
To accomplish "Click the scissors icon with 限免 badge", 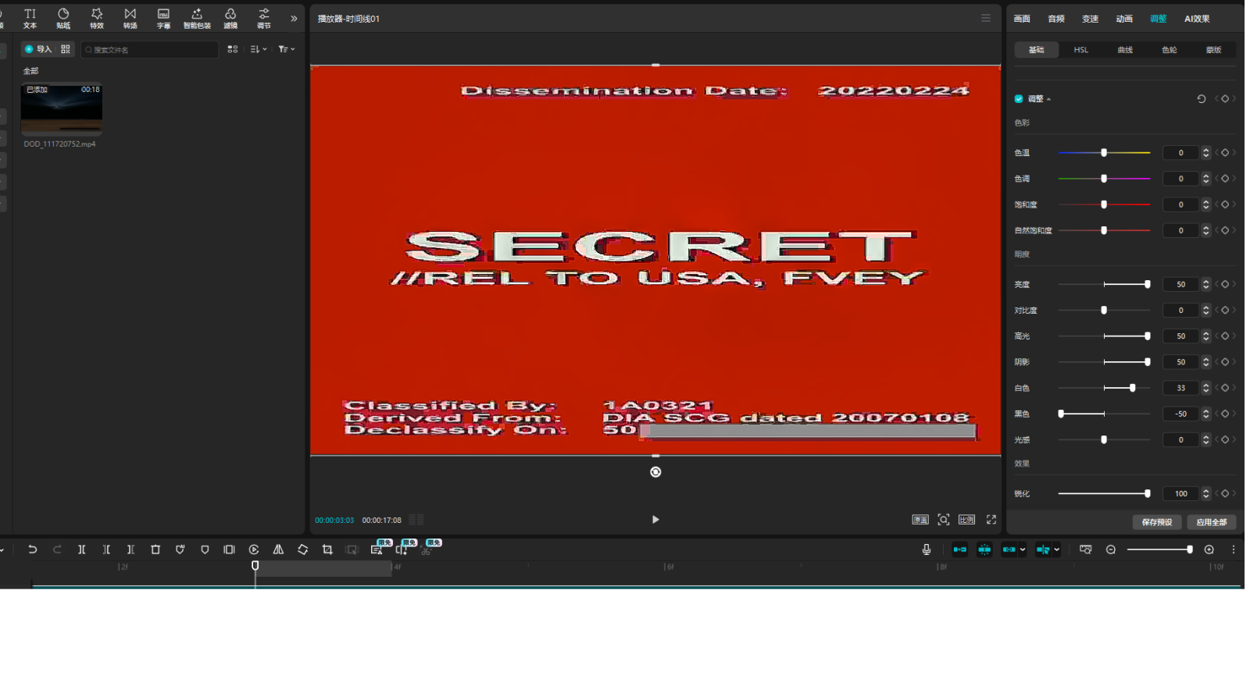I will click(427, 549).
